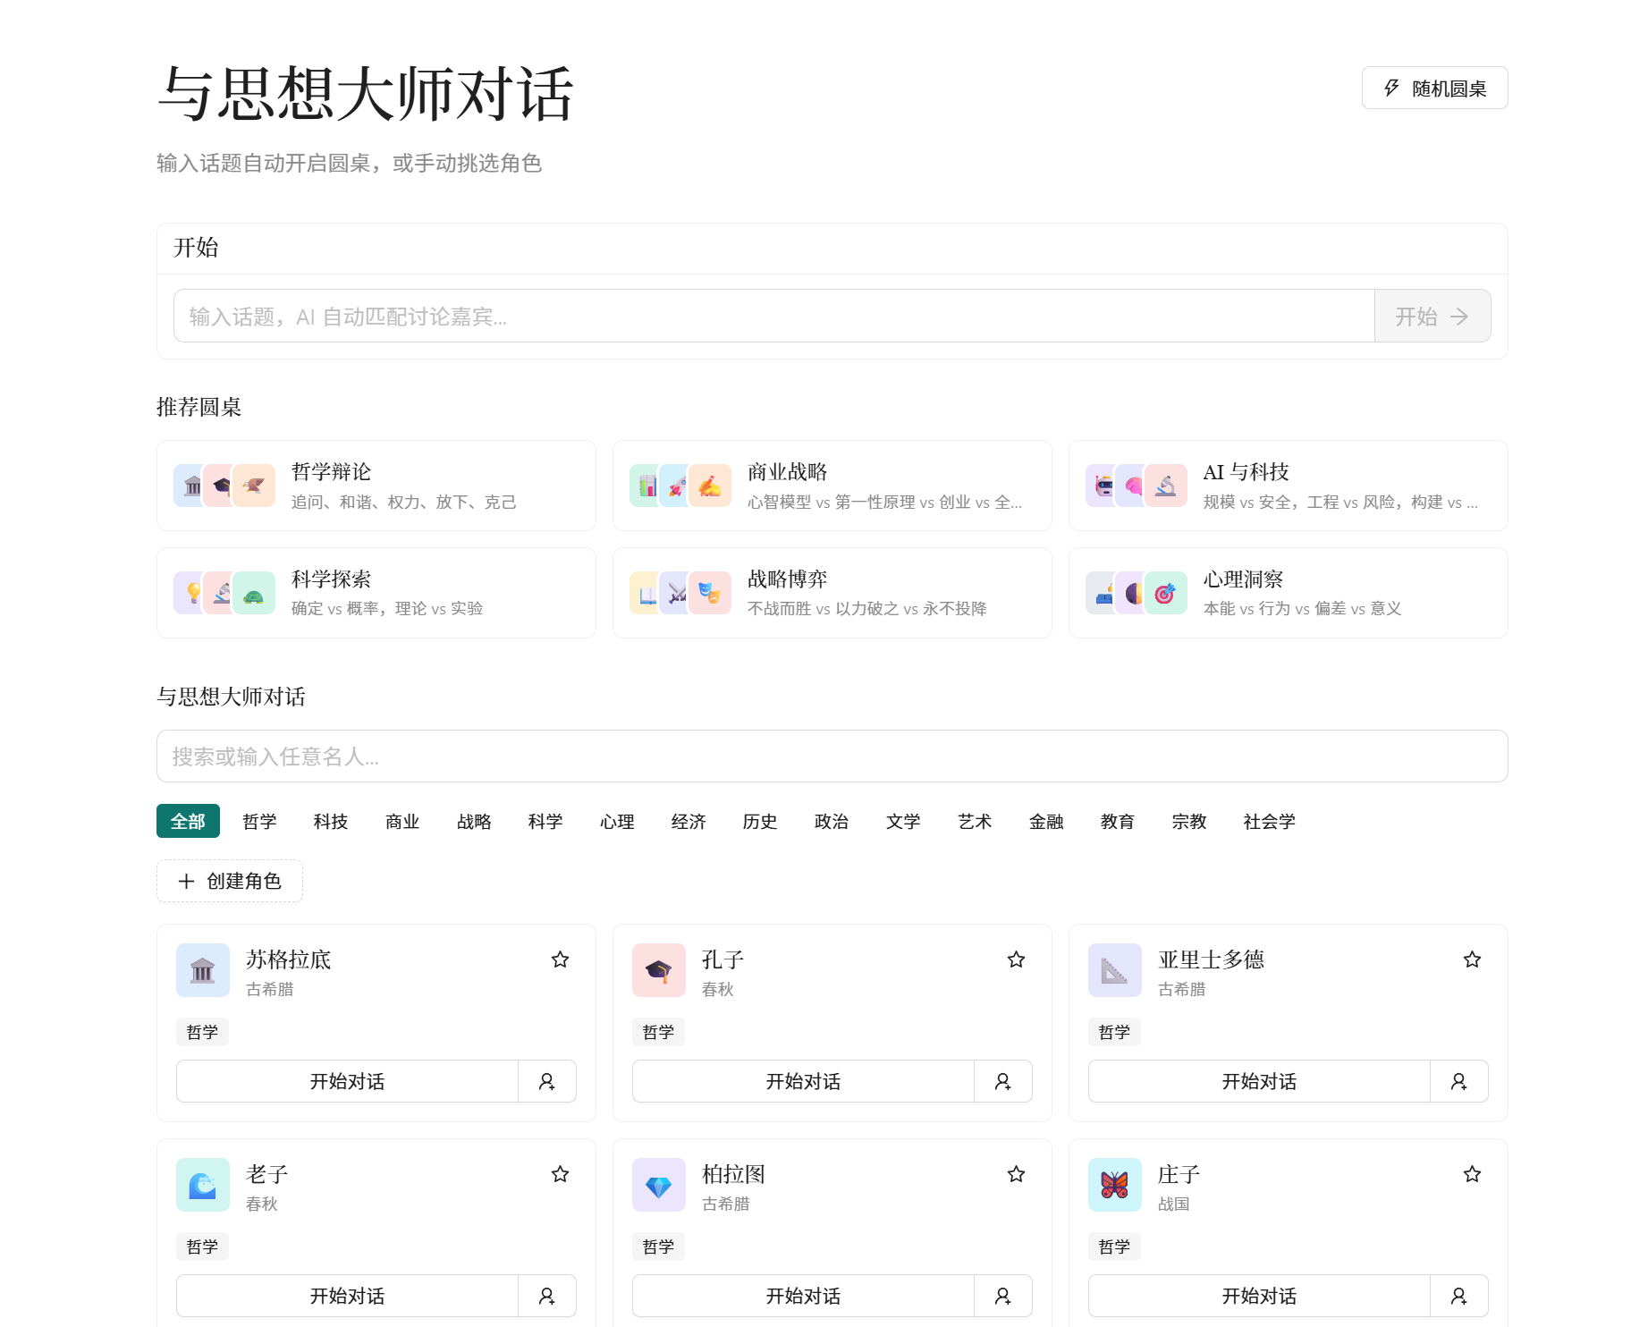Click add-person icon on 柏拉图 card

click(x=1003, y=1296)
